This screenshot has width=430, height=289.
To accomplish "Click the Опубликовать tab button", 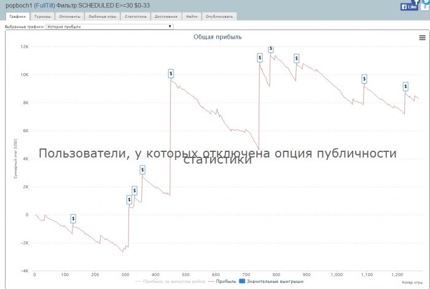I will pos(219,17).
